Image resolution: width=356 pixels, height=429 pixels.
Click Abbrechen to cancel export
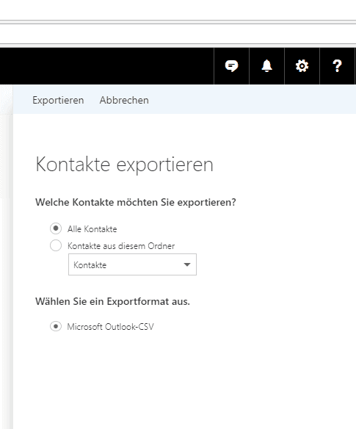tap(124, 100)
